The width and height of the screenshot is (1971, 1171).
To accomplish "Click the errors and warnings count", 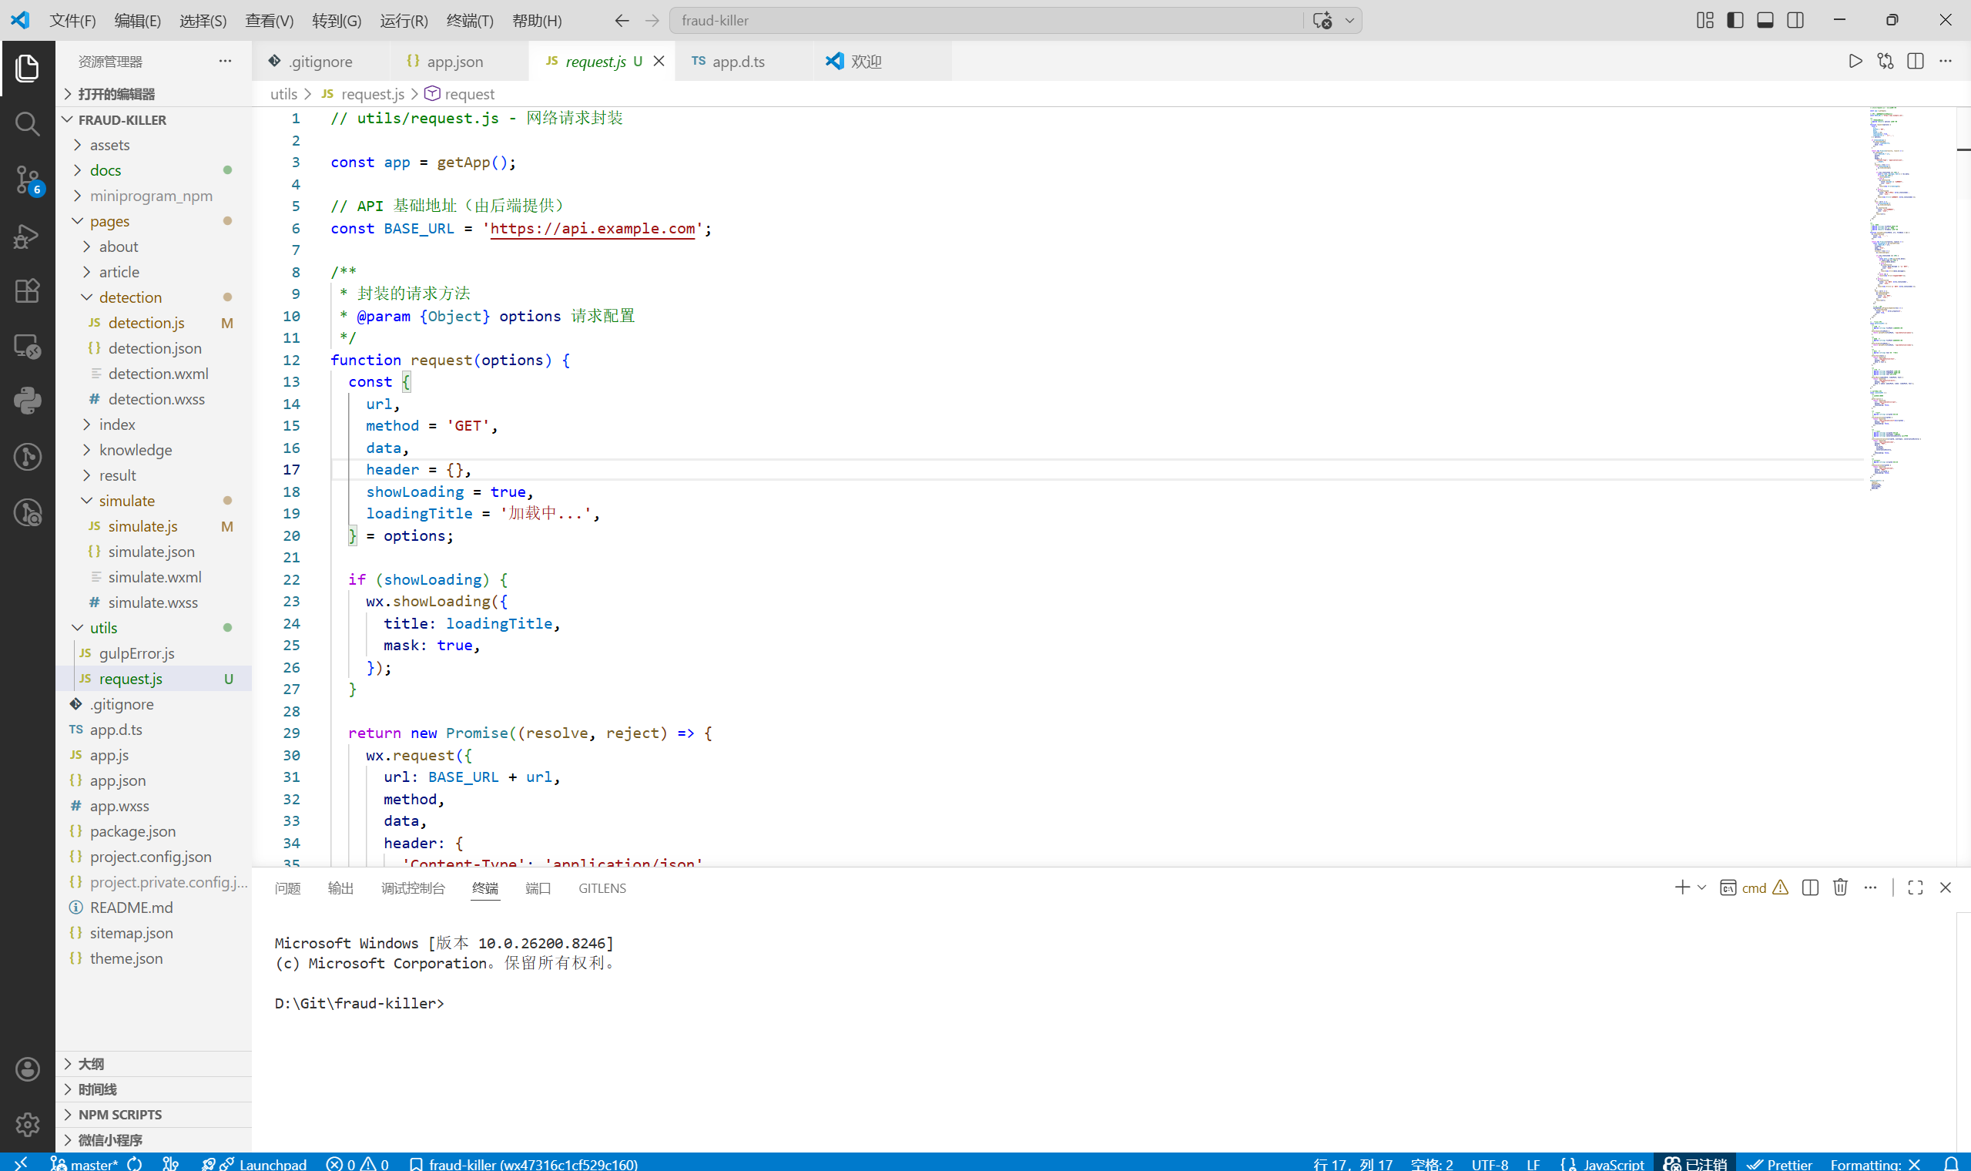I will click(x=357, y=1164).
